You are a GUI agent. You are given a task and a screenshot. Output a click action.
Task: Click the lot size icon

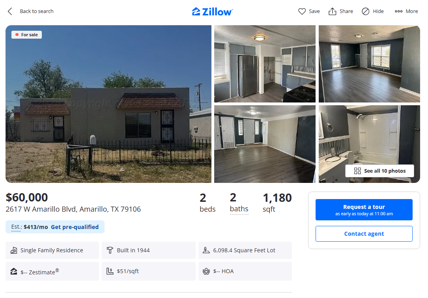pyautogui.click(x=206, y=250)
